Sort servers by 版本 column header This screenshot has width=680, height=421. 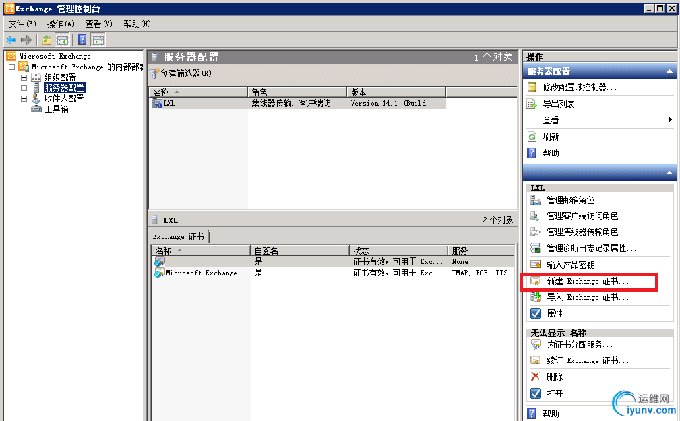[x=396, y=92]
